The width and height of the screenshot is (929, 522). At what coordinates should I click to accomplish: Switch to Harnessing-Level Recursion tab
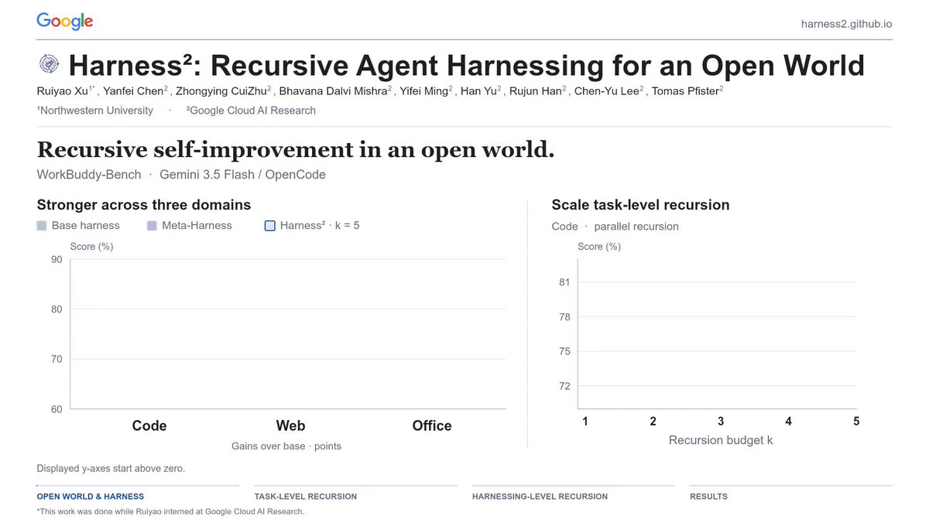click(540, 496)
